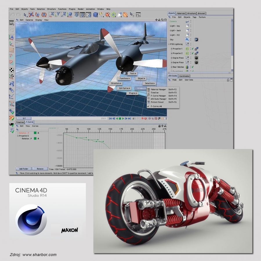Open the Plugins popup submenu
261x261 pixels.
(133, 93)
